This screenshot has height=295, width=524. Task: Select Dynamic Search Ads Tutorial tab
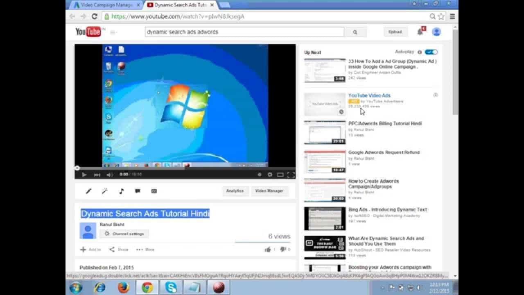180,5
